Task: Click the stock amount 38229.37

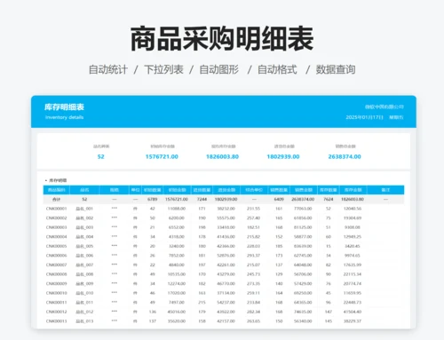Action: (353, 321)
